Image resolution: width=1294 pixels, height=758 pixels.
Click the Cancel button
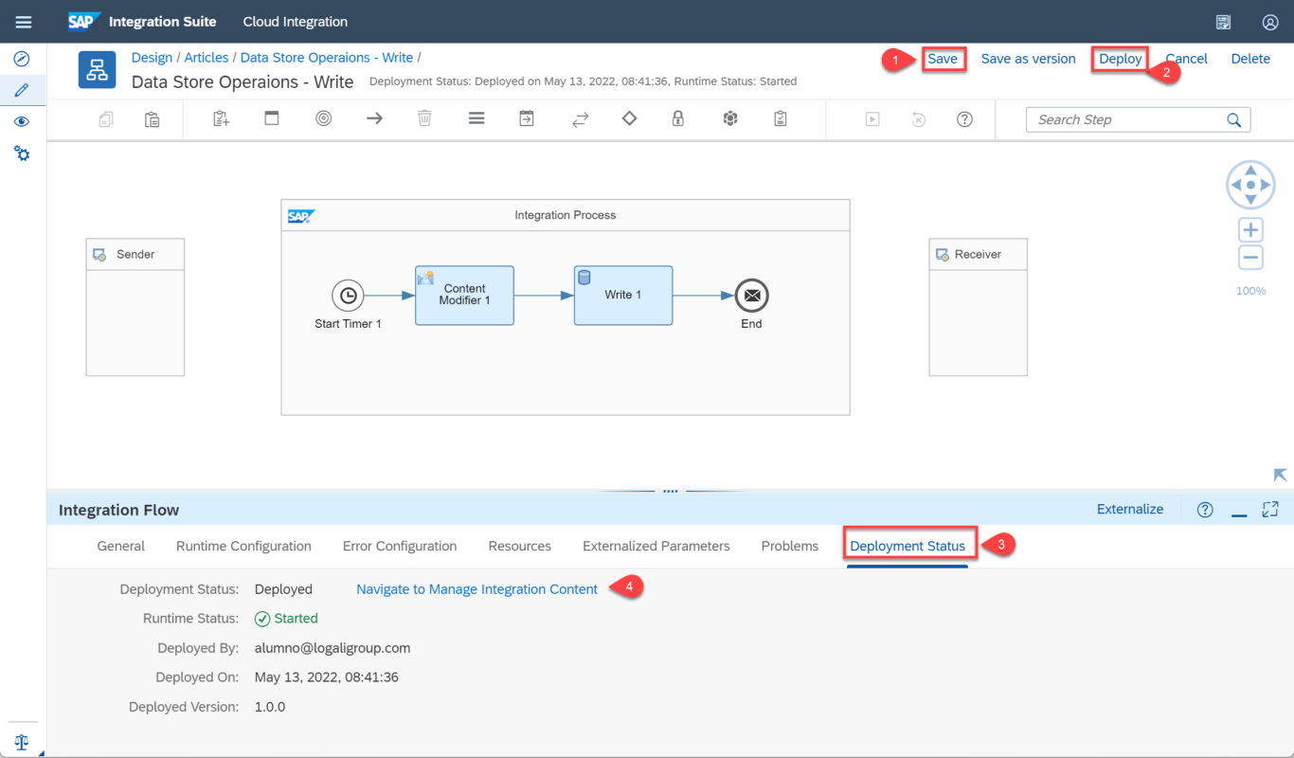(x=1186, y=59)
